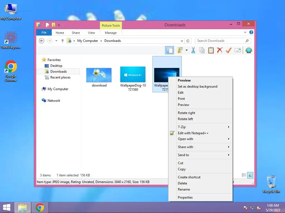285x213 pixels.
Task: Click the Properties quick access icon
Action: coord(47,25)
